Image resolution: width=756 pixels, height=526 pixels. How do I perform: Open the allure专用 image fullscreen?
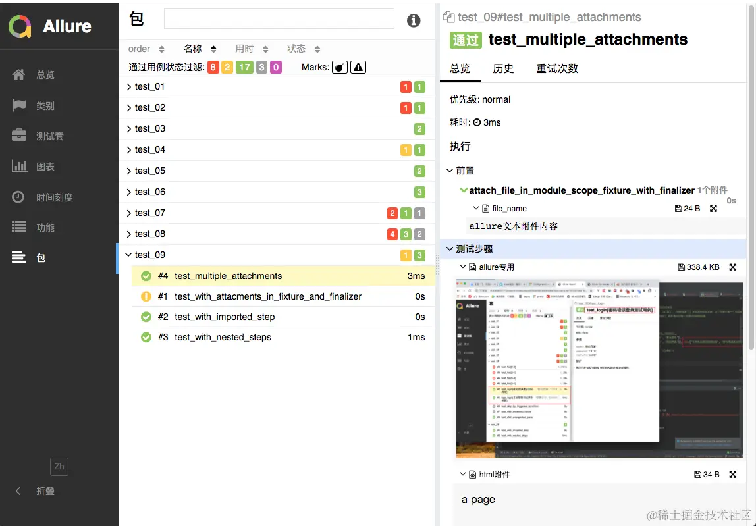click(733, 267)
